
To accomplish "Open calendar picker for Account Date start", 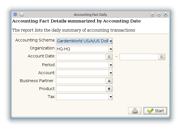I will (109, 57).
